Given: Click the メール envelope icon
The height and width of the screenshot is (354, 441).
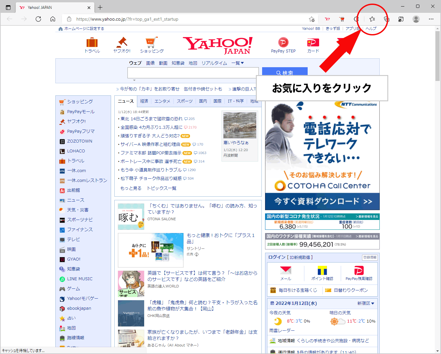Looking at the screenshot, I should coord(286,270).
